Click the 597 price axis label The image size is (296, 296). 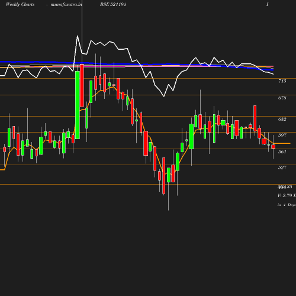[282, 135]
